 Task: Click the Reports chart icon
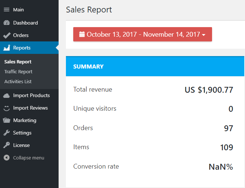7,48
